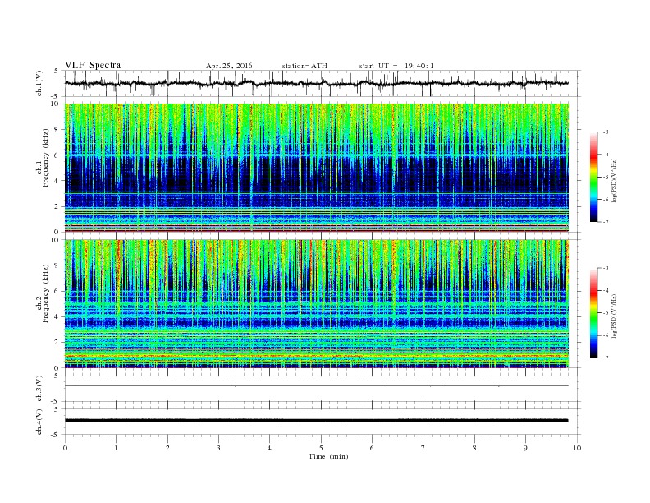
Task: Click the "ch.4(V)" axis label
Action: pos(39,422)
